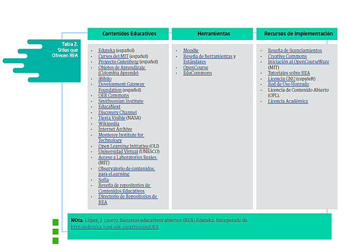Open Reseña de licenciamientos link
This screenshot has width=346, height=252.
point(295,50)
